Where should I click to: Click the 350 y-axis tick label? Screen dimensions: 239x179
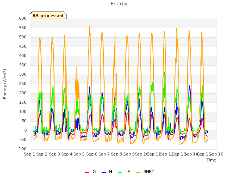(23, 65)
